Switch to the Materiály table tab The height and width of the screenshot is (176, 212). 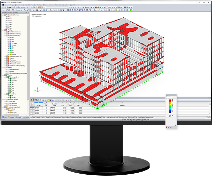tap(38, 117)
